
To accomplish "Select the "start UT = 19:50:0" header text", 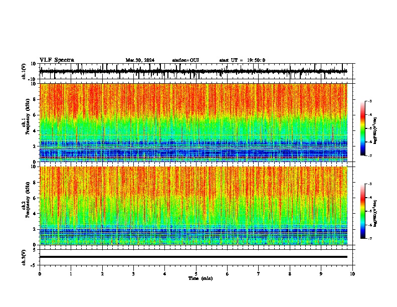I will pos(242,60).
